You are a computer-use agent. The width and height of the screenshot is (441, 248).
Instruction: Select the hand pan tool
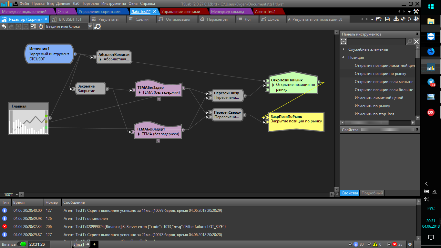click(41, 26)
